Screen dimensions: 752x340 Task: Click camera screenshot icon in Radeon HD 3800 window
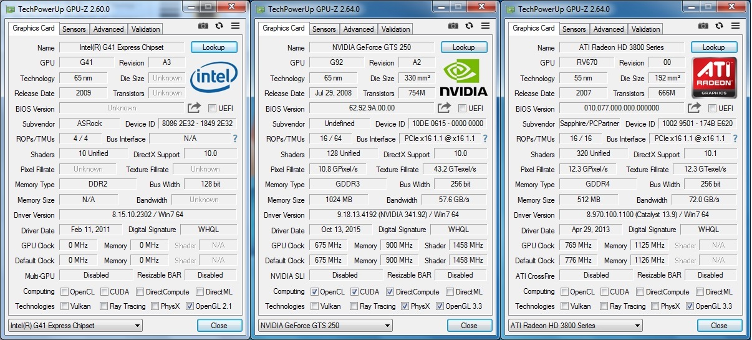click(703, 26)
